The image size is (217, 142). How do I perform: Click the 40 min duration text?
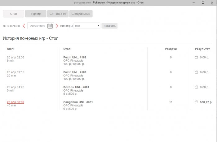[11, 105]
